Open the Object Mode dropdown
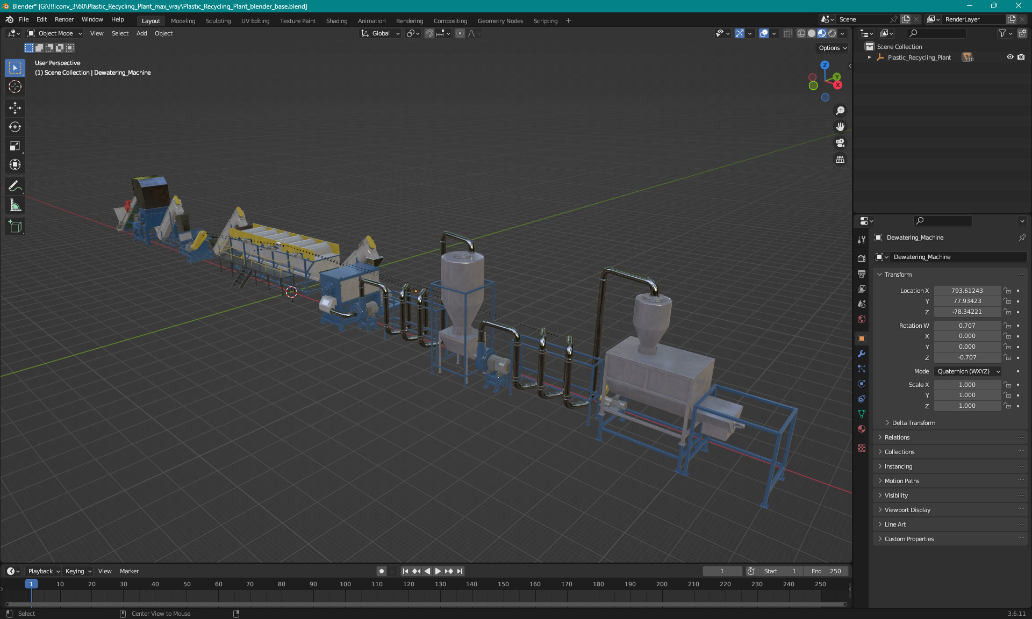1032x619 pixels. point(55,33)
